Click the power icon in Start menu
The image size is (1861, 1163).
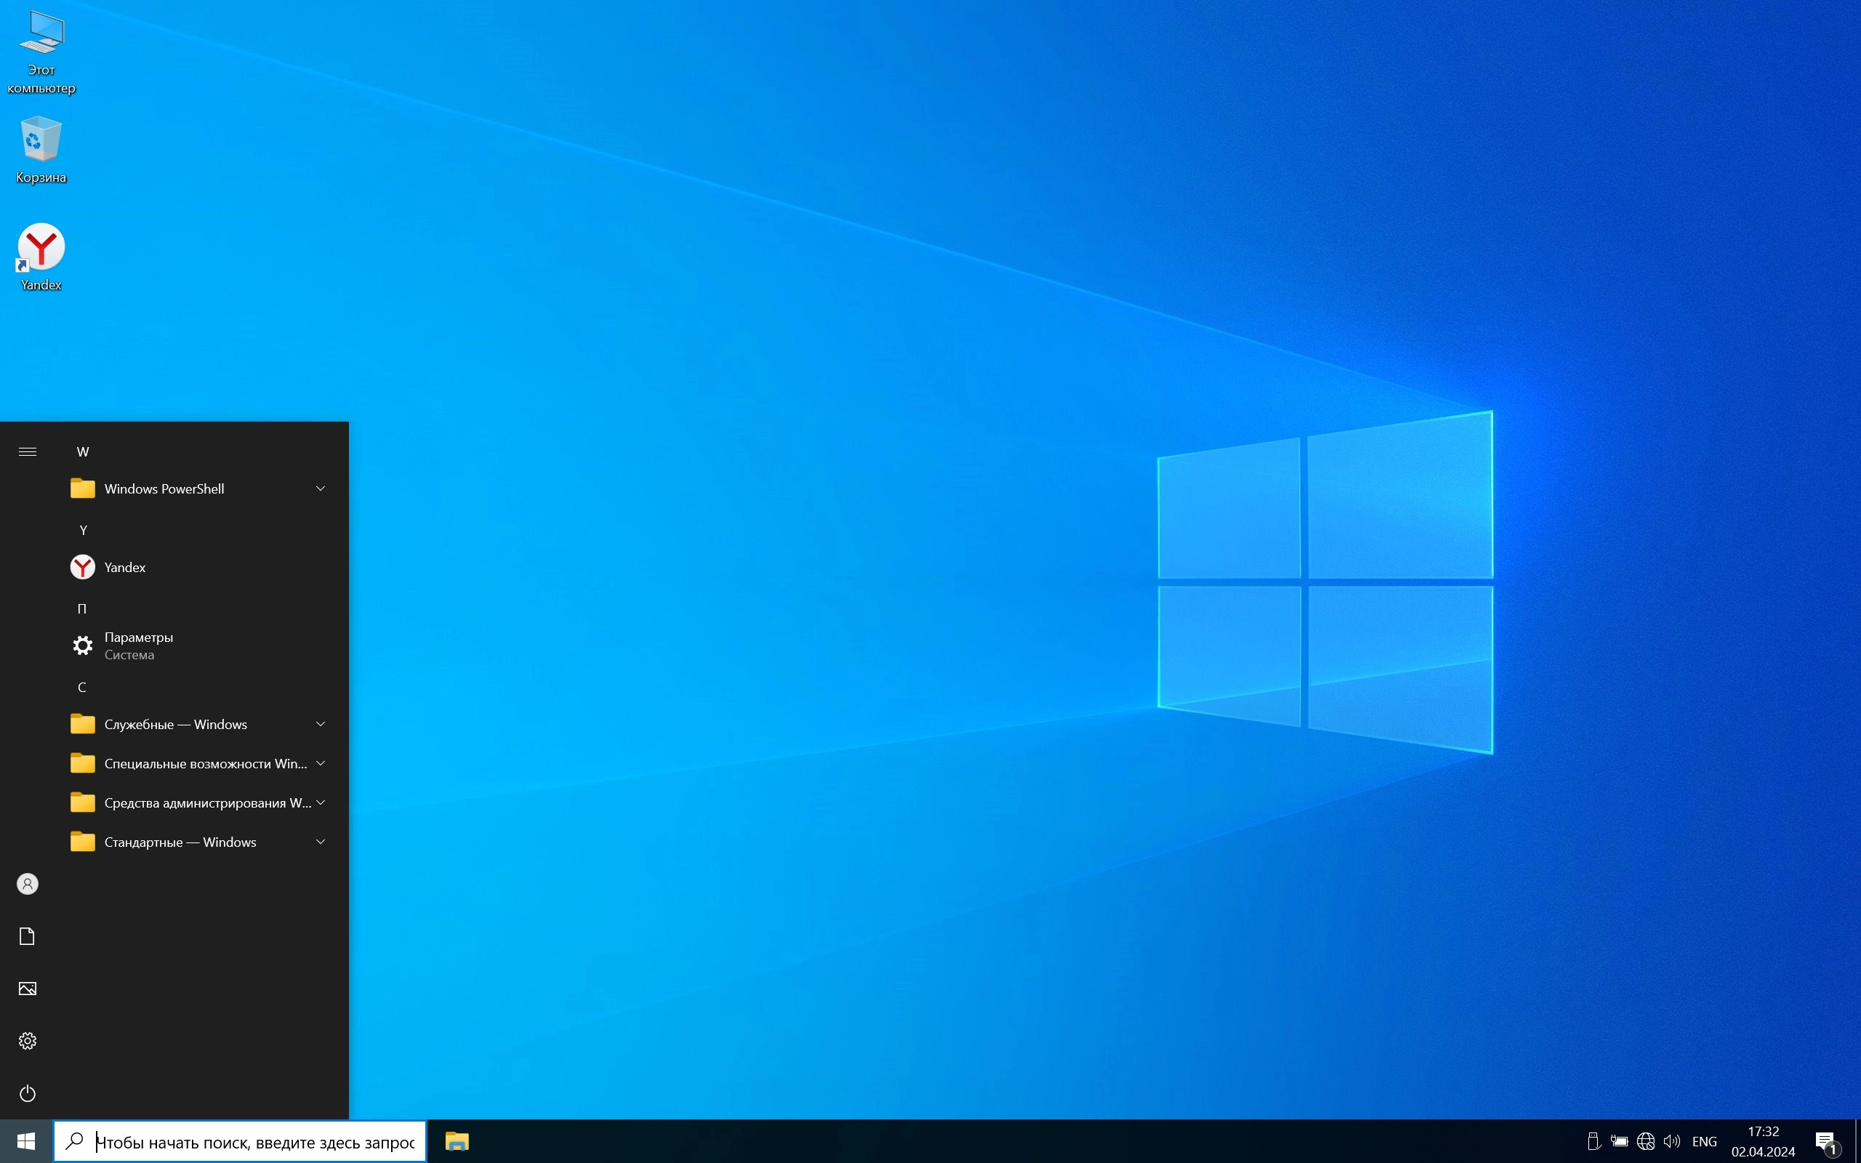(28, 1093)
